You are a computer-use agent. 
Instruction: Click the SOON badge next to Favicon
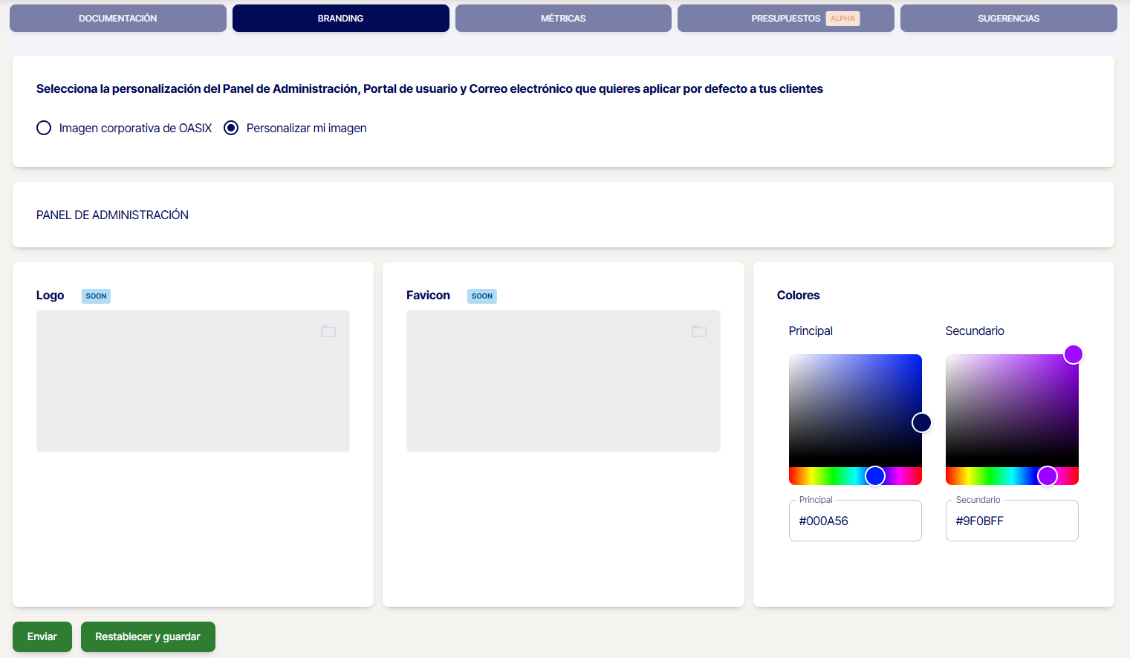coord(481,296)
